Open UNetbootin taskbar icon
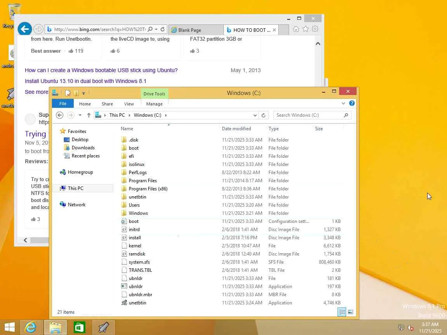The width and height of the screenshot is (447, 335). click(104, 327)
